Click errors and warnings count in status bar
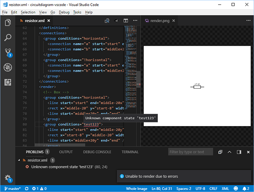Screen dimensions: 254x192 point(39,188)
